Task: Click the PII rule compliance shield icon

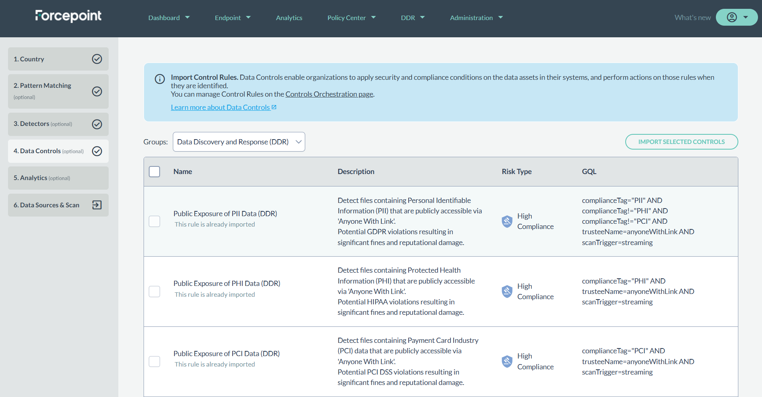Action: tap(507, 221)
